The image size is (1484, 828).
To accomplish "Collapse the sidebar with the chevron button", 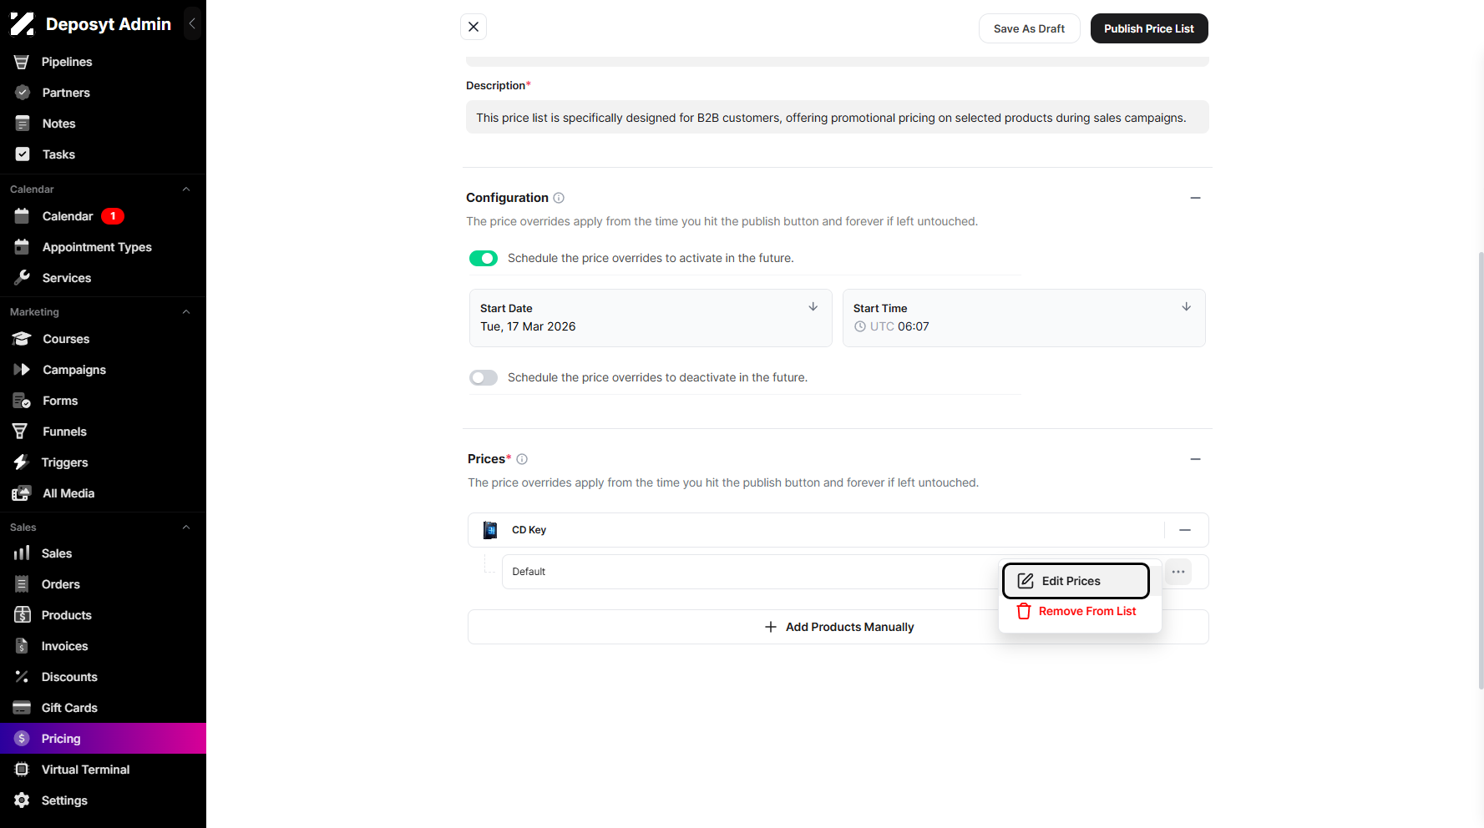I will click(x=192, y=24).
